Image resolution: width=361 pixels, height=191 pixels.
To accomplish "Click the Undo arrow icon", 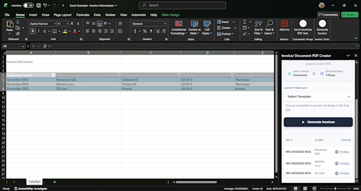I will click(x=45, y=5).
